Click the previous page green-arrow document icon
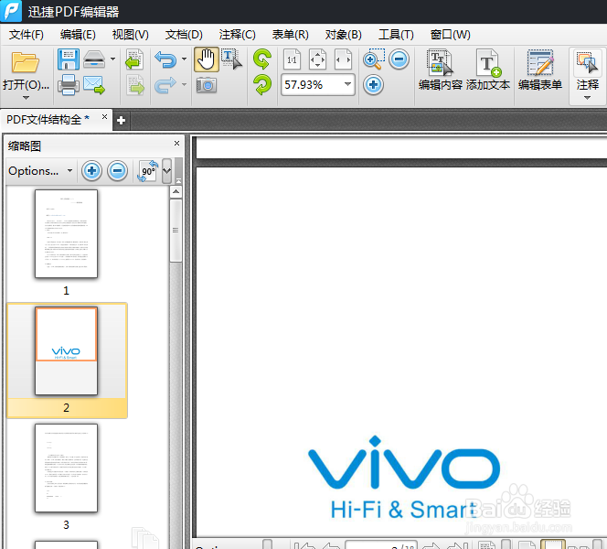607x549 pixels. pos(134,59)
